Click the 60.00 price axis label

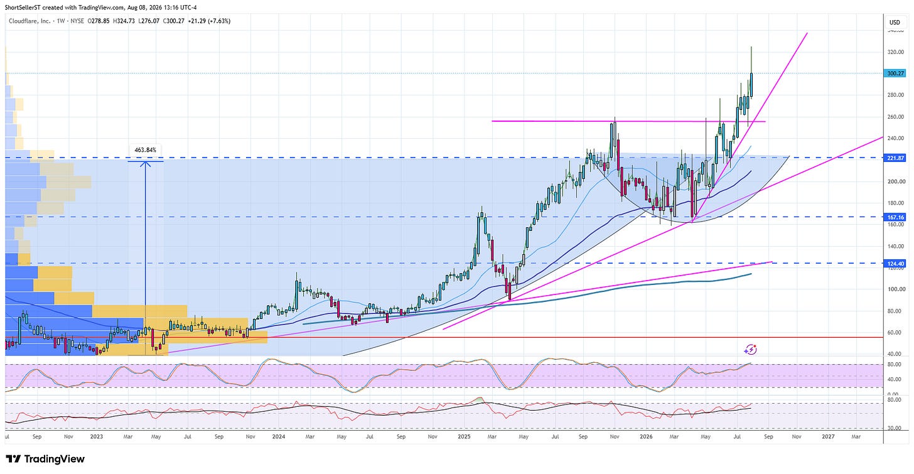pyautogui.click(x=896, y=333)
